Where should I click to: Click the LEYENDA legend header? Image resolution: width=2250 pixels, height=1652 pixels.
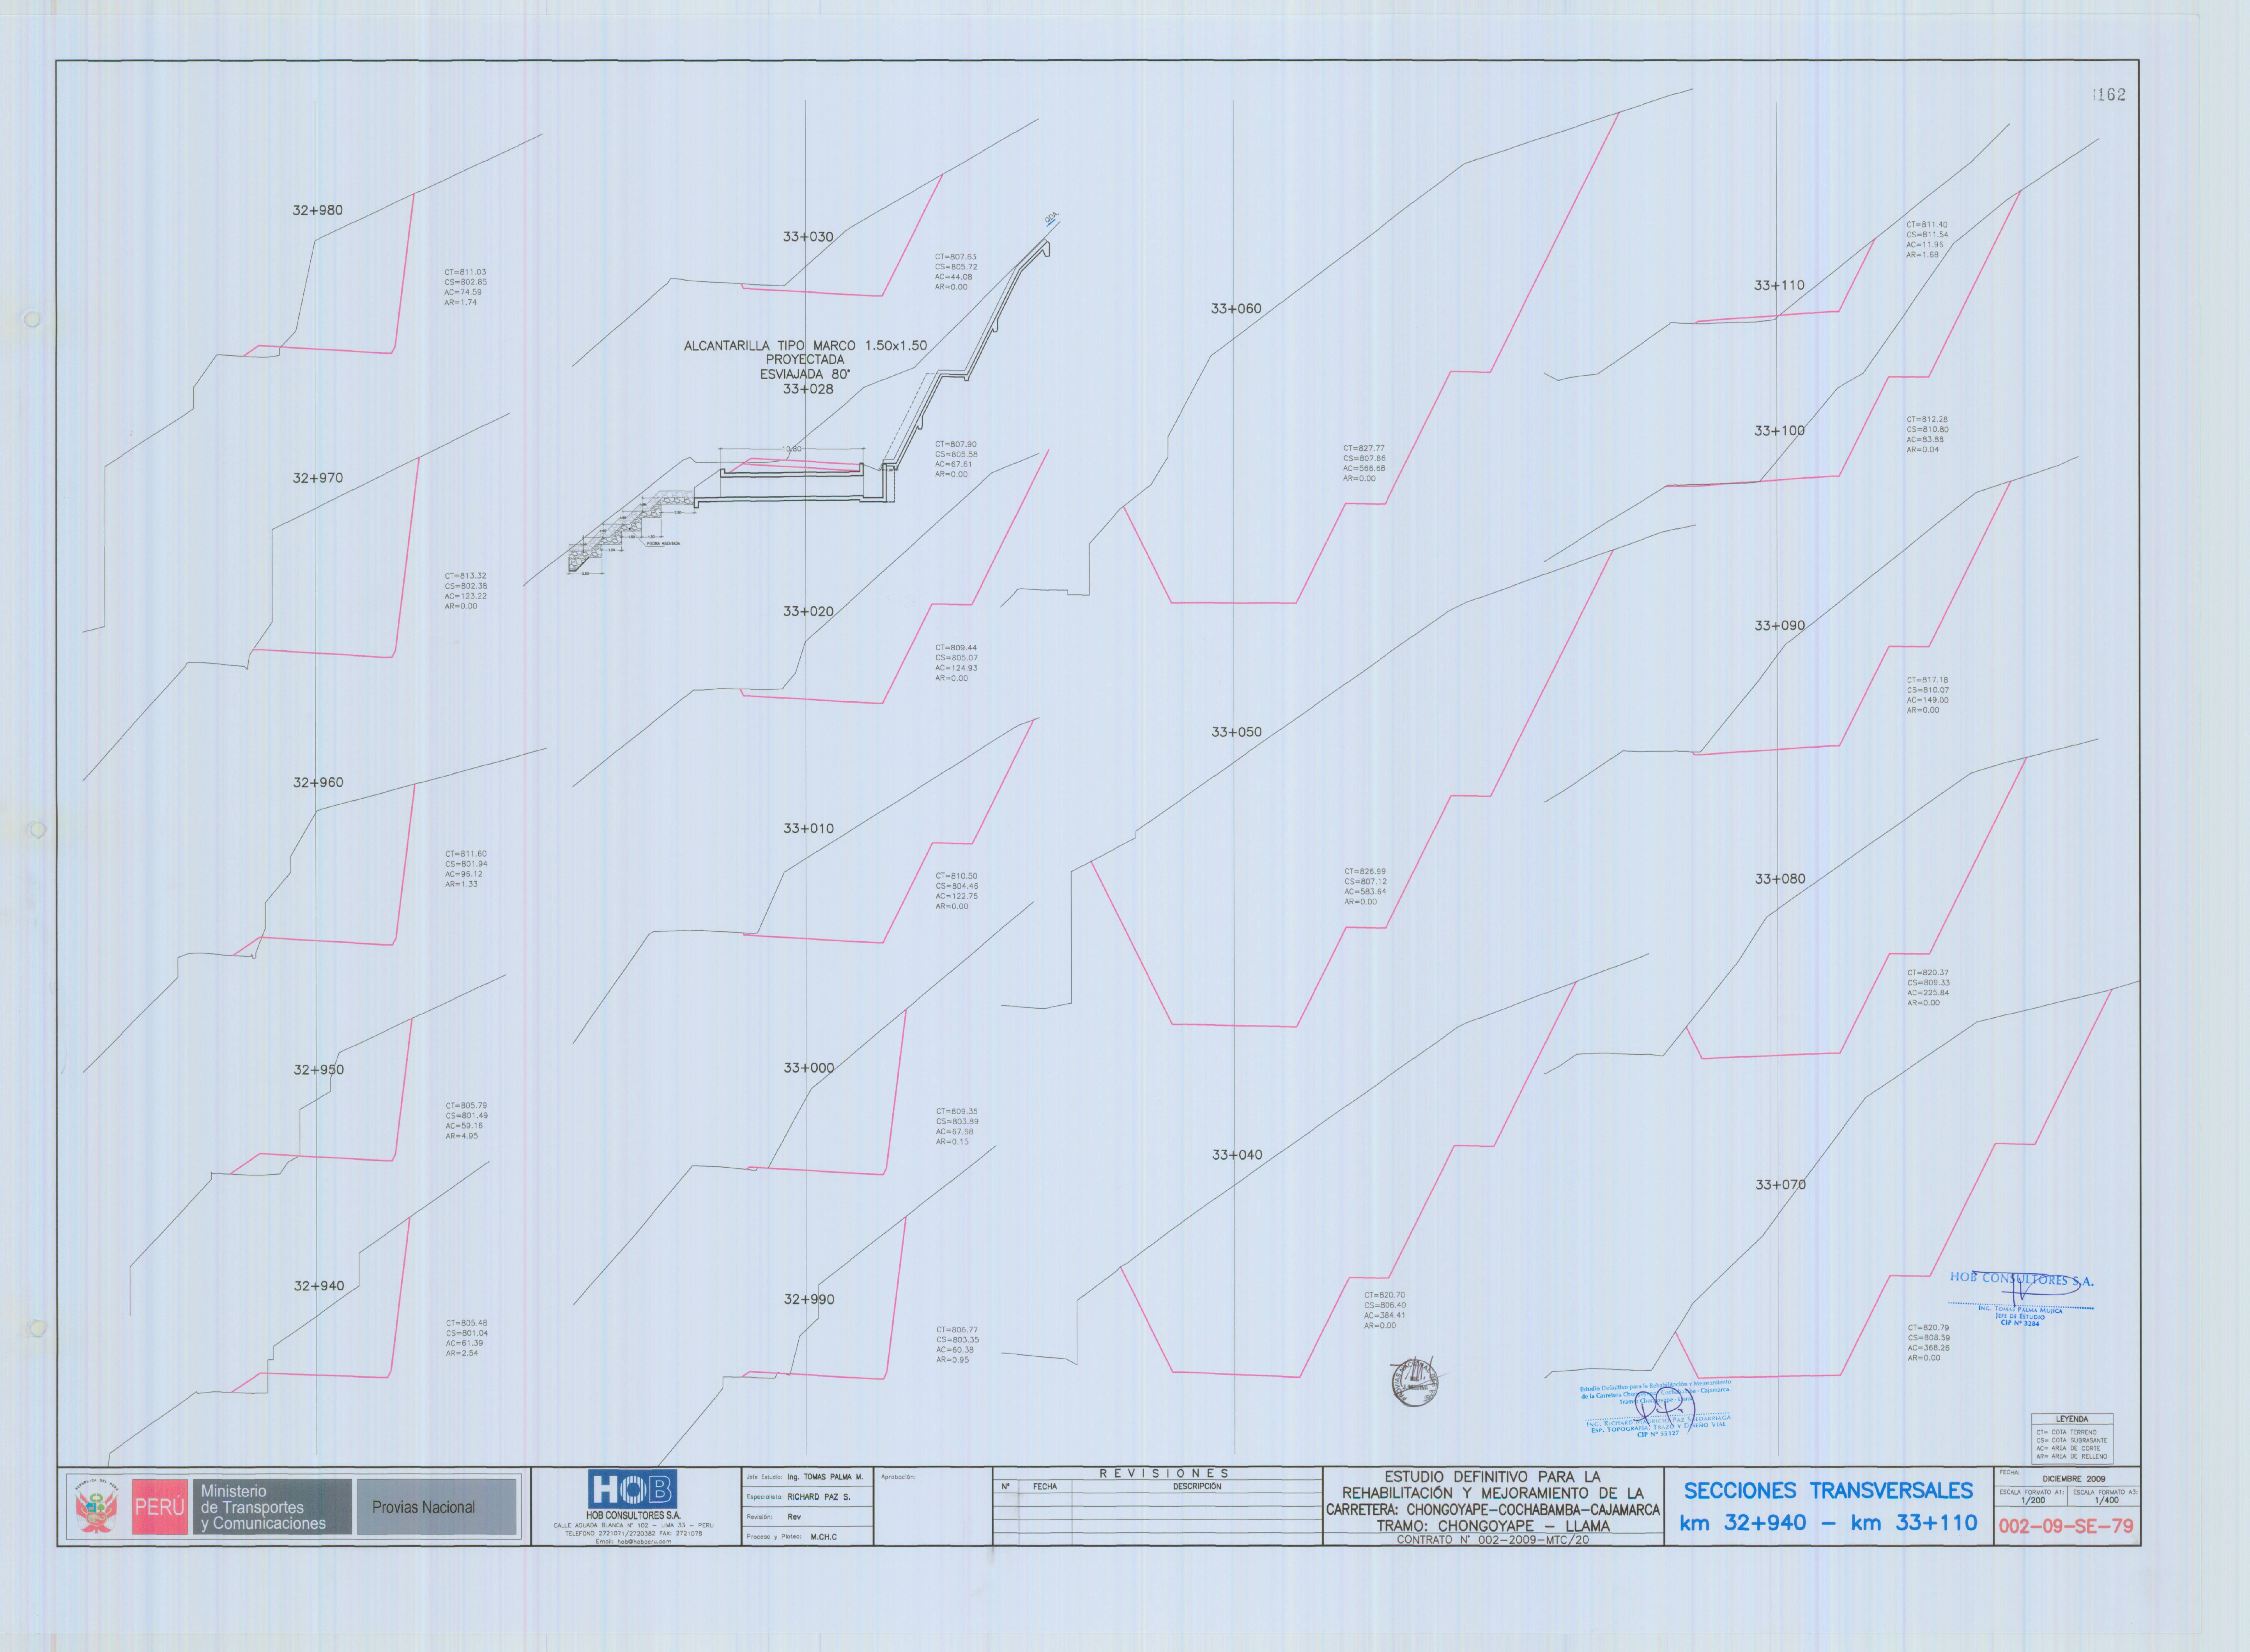(2072, 1419)
